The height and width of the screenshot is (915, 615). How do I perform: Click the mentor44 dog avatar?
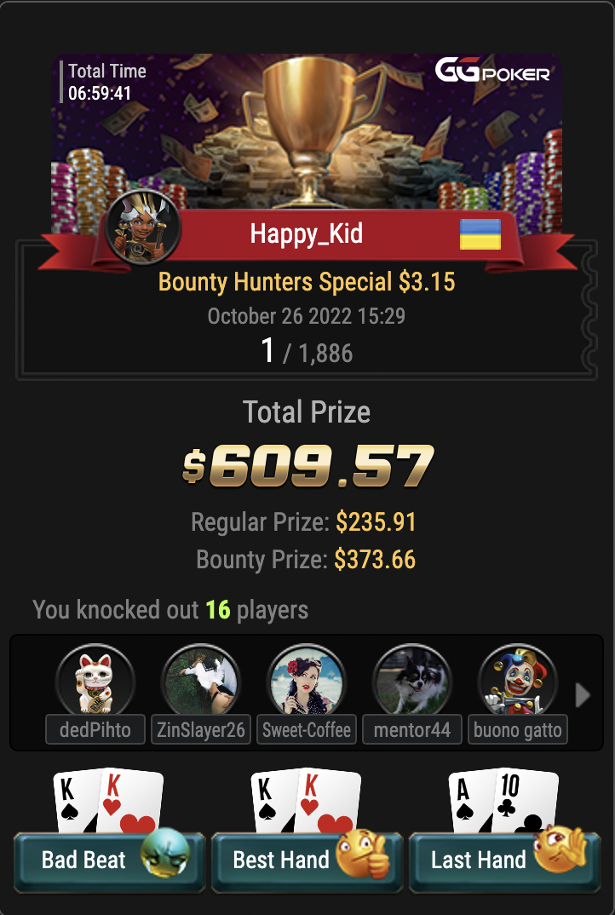pos(412,682)
